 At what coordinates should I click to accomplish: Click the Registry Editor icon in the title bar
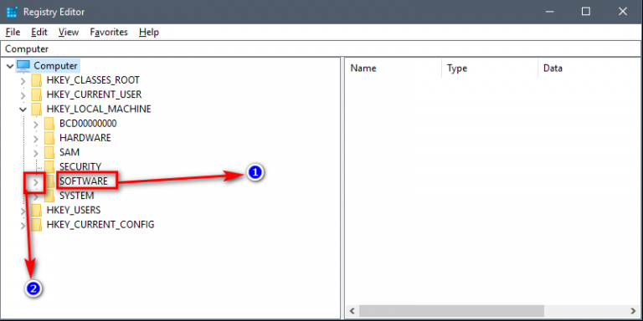click(x=13, y=12)
